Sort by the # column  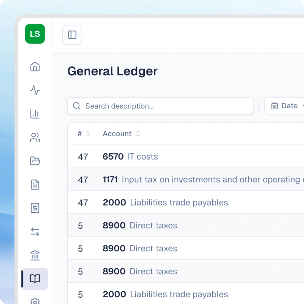(84, 133)
